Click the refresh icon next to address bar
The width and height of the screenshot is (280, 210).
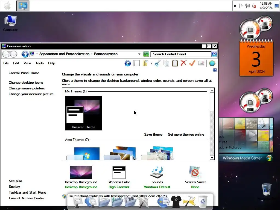[x=146, y=54]
